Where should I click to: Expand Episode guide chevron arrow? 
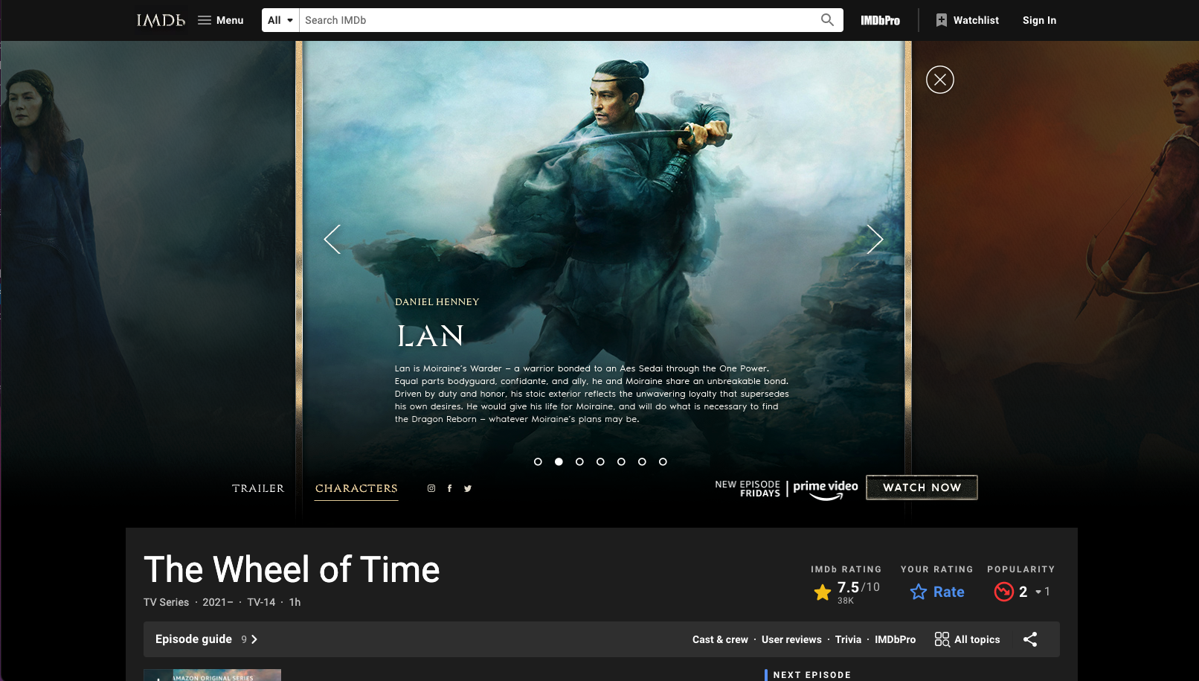[254, 639]
